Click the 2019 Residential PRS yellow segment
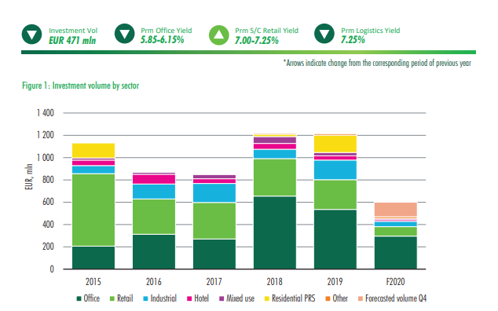The image size is (498, 311). point(335,145)
